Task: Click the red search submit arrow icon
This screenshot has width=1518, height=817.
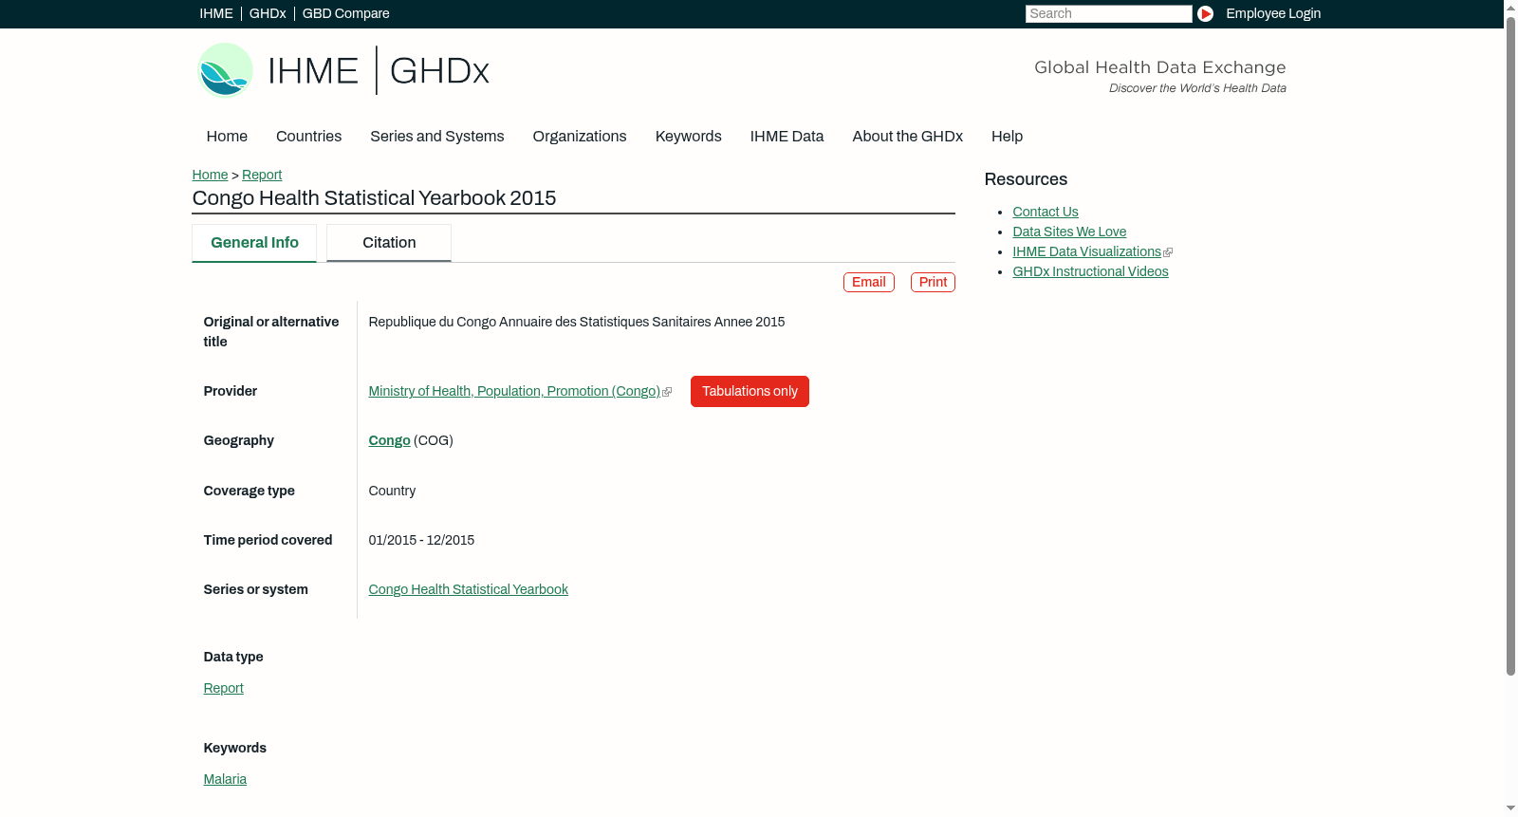Action: coord(1205,13)
